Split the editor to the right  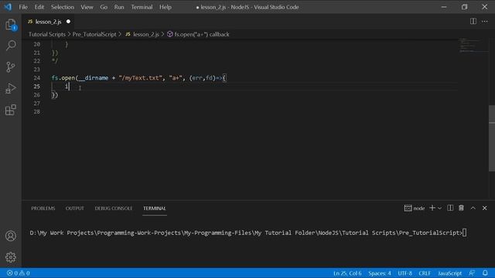click(473, 22)
